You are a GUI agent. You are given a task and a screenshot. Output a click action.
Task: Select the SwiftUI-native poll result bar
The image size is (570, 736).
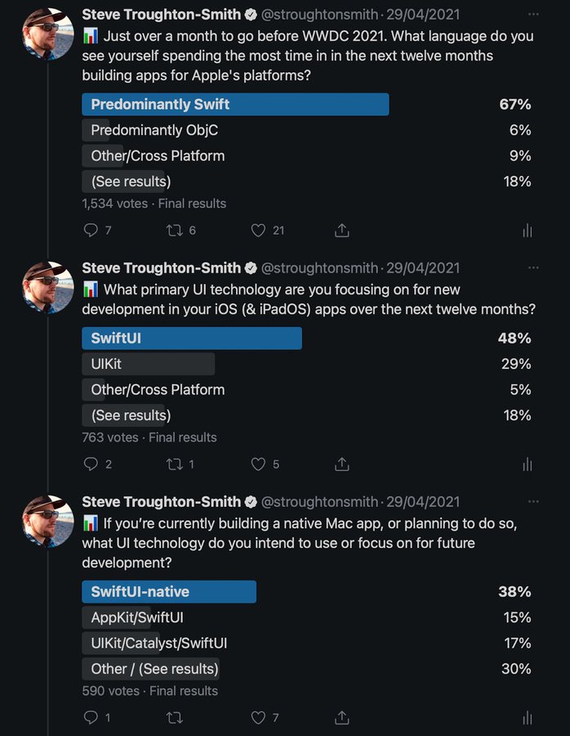coord(169,592)
